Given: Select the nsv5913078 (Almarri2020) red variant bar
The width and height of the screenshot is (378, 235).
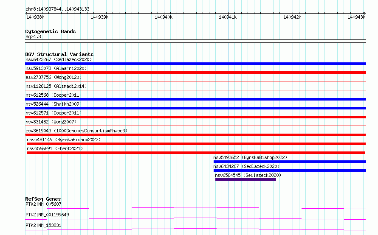Looking at the screenshot, I should coord(195,73).
